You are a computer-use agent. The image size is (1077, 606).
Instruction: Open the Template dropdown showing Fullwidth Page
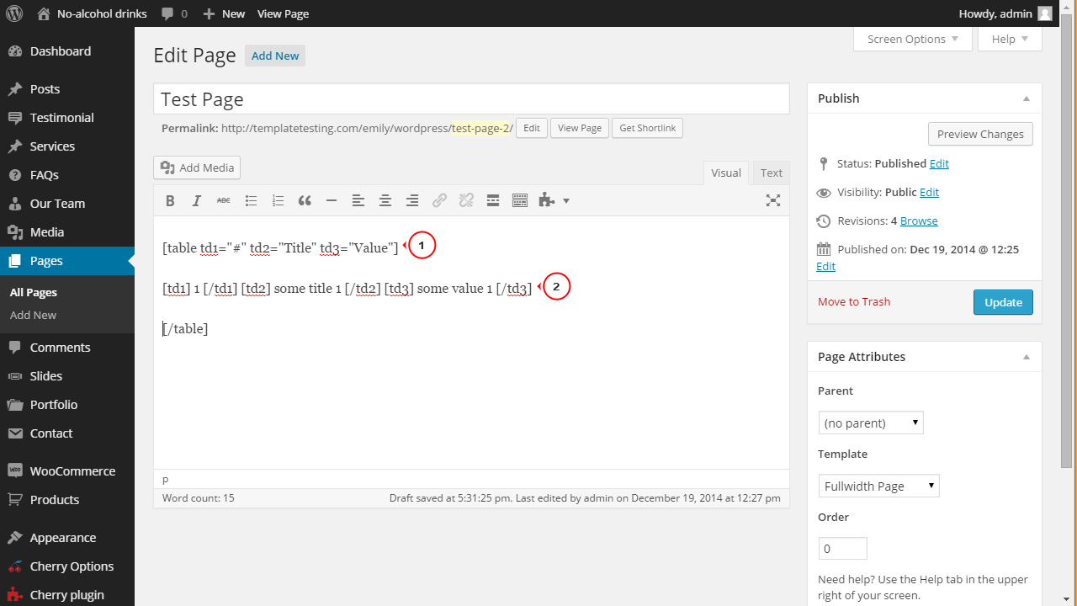[x=879, y=486]
